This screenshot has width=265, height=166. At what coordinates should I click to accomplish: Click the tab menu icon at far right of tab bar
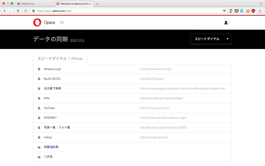pos(261,3)
